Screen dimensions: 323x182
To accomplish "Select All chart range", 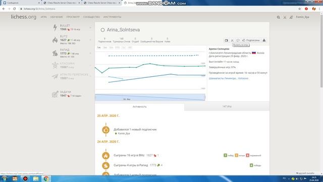I will click(130, 48).
